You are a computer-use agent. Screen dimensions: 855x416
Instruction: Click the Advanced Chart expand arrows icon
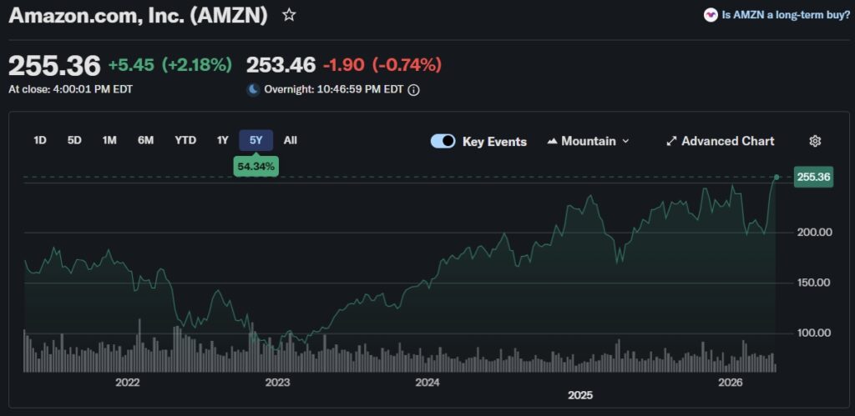tap(670, 142)
